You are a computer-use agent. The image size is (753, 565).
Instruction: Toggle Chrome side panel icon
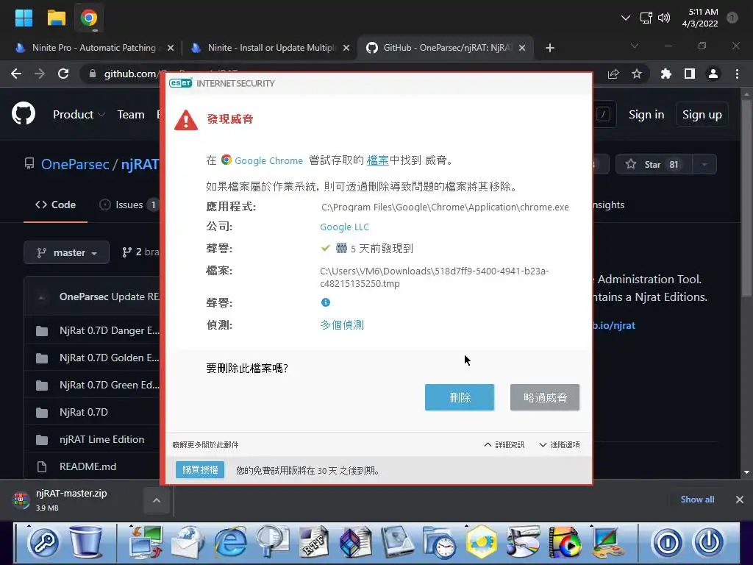(690, 74)
